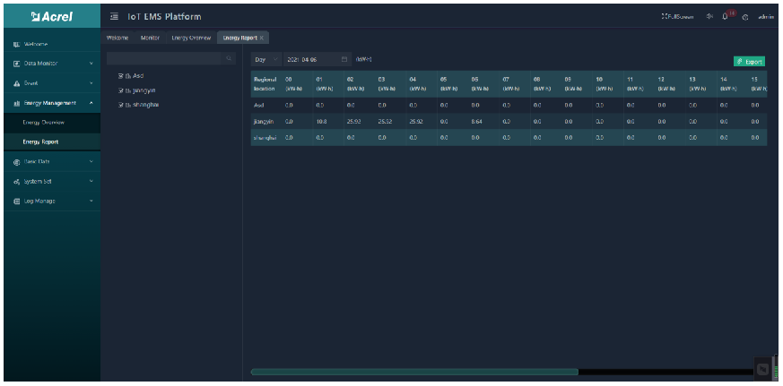Uncheck the Asd checkbox

[121, 76]
